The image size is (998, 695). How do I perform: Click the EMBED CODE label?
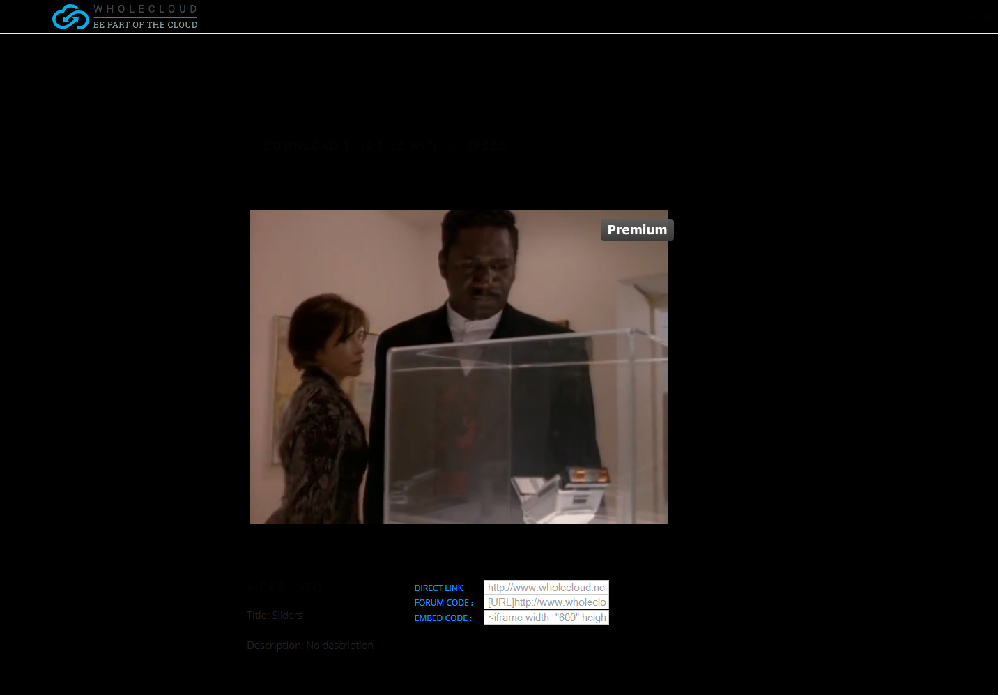(x=443, y=618)
